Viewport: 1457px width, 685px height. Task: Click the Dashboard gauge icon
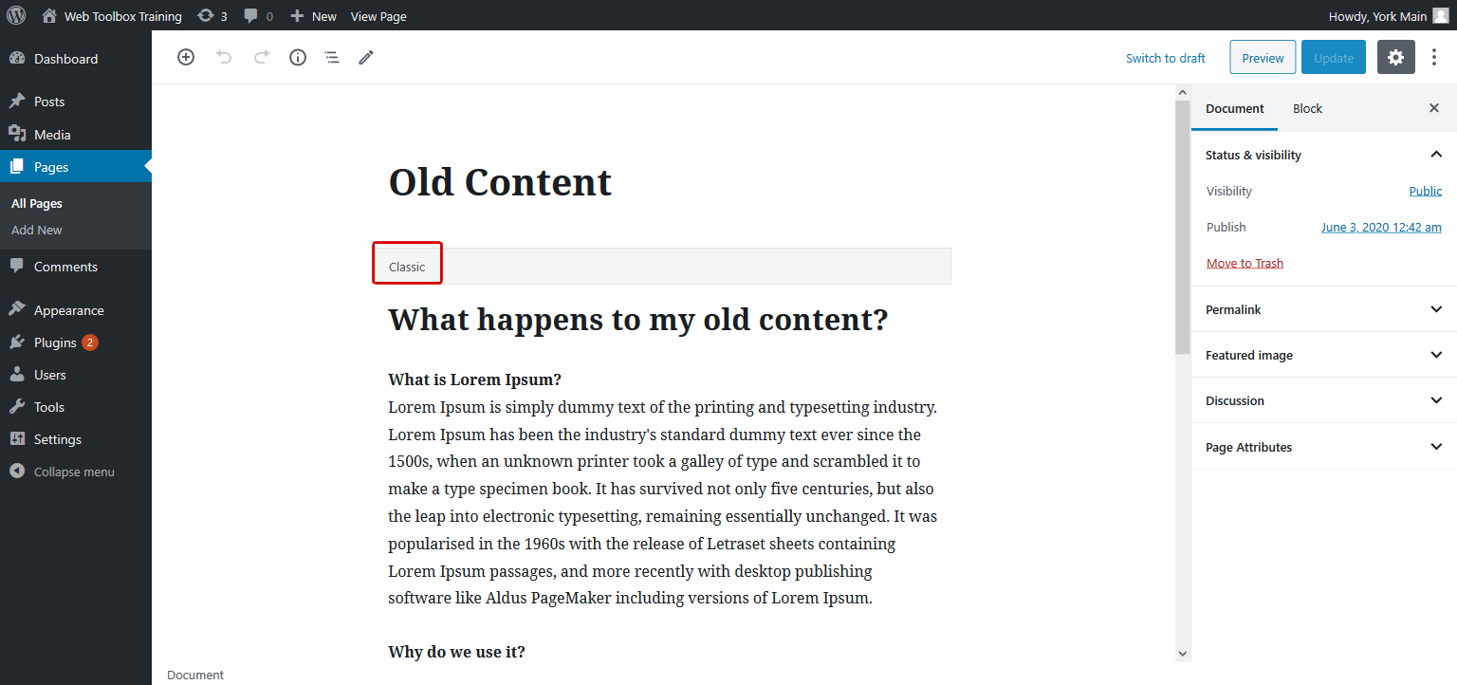pos(17,59)
